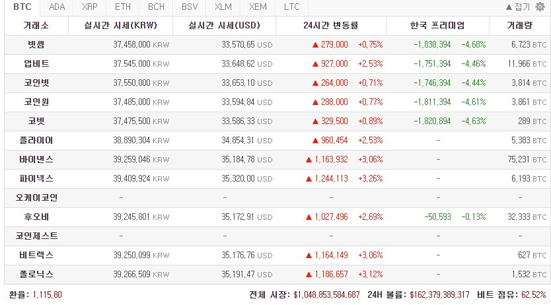Select the 빗썸 exchange name
The image size is (551, 305).
36,45
